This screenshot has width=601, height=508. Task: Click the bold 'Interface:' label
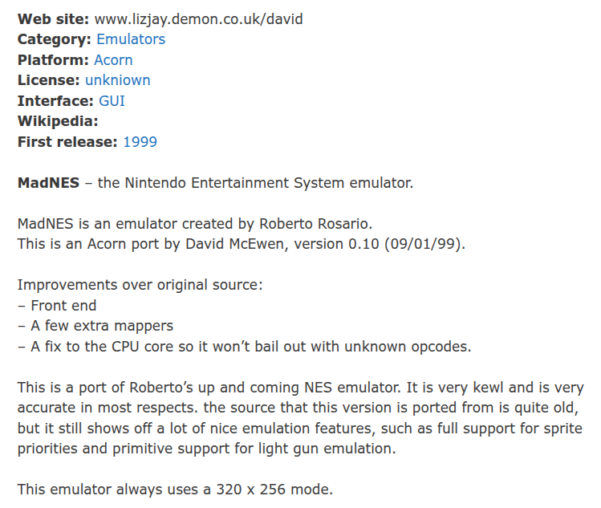[55, 101]
